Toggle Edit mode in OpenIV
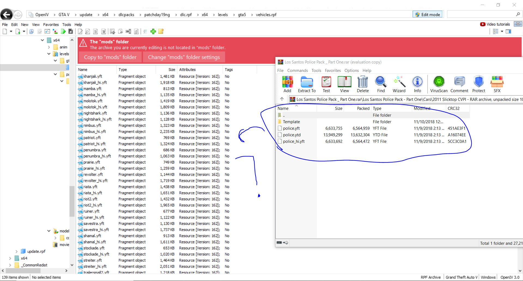Viewport: 523px width, 281px height. coord(428,14)
